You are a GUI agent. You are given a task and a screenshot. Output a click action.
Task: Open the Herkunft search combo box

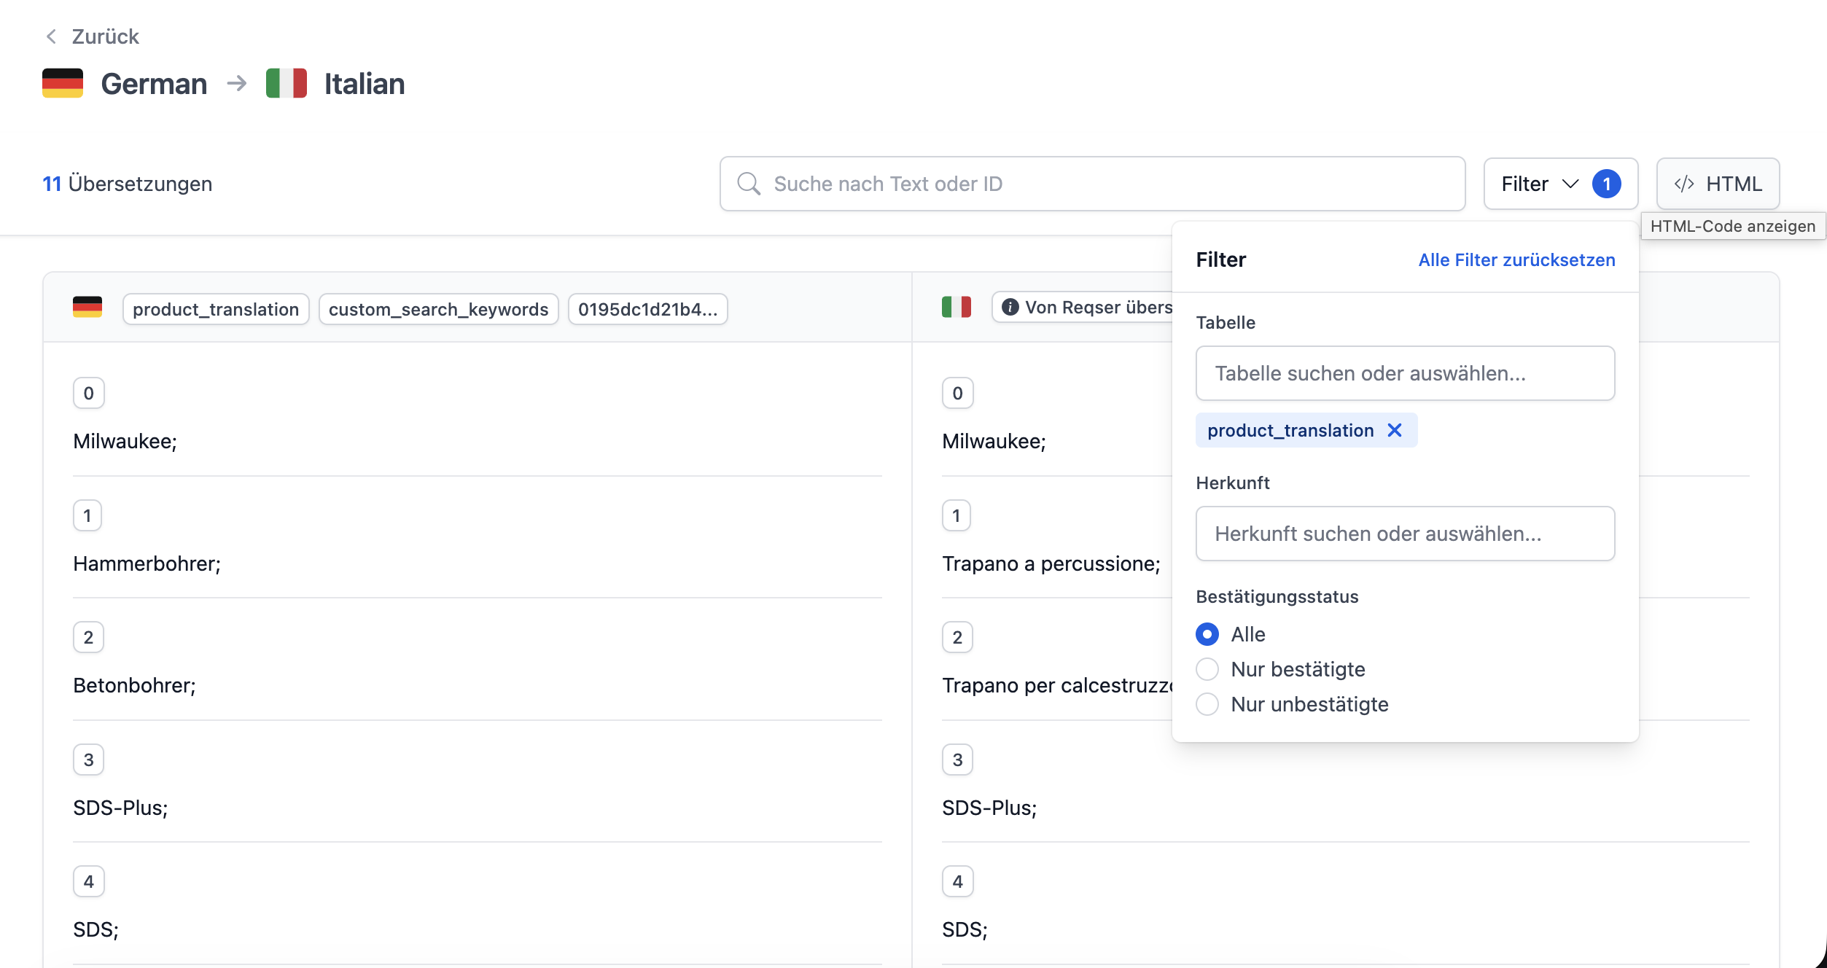(x=1404, y=534)
